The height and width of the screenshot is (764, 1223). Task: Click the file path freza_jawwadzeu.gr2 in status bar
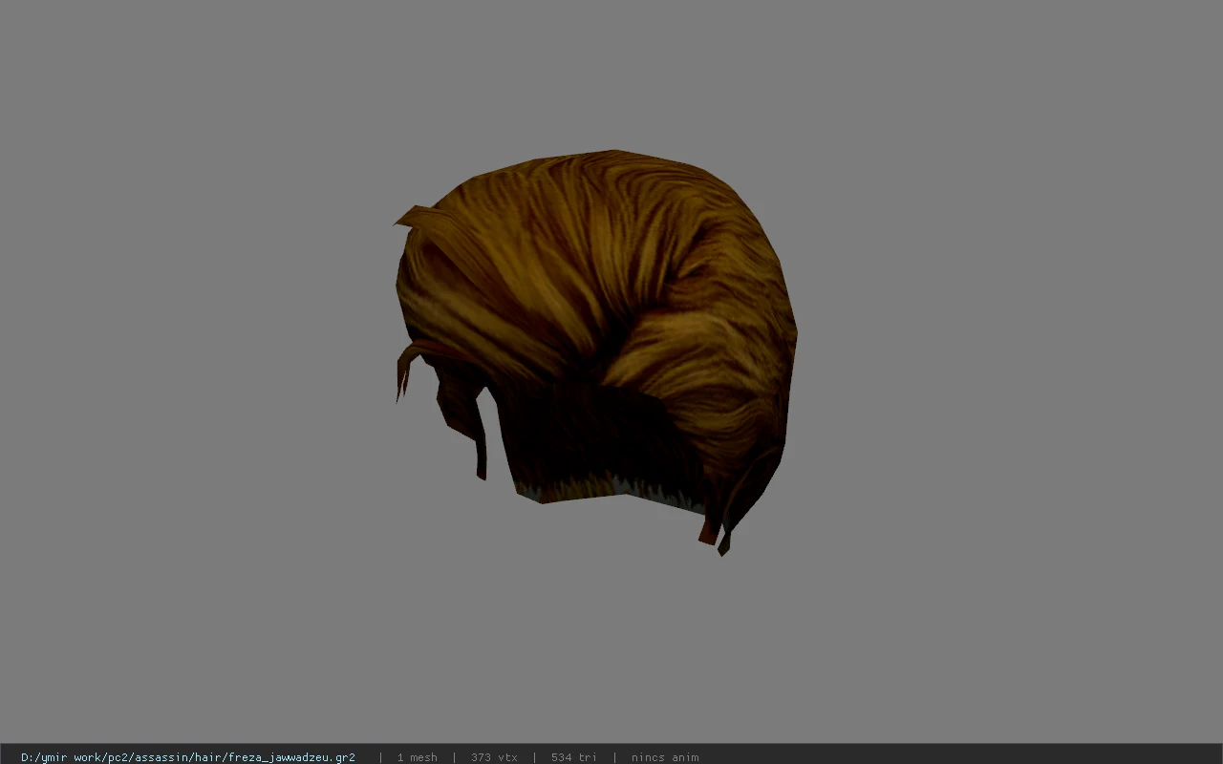[188, 757]
